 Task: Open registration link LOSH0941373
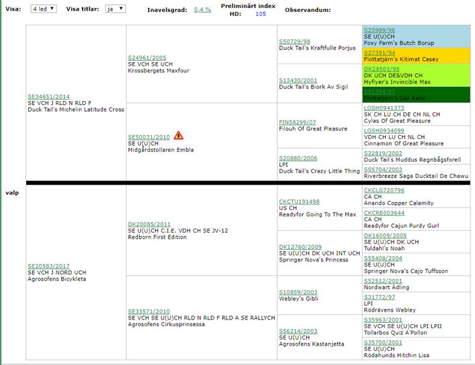click(384, 108)
